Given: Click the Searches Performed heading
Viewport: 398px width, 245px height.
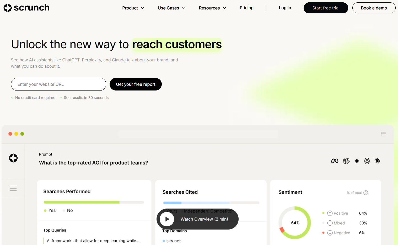Looking at the screenshot, I should click(67, 191).
